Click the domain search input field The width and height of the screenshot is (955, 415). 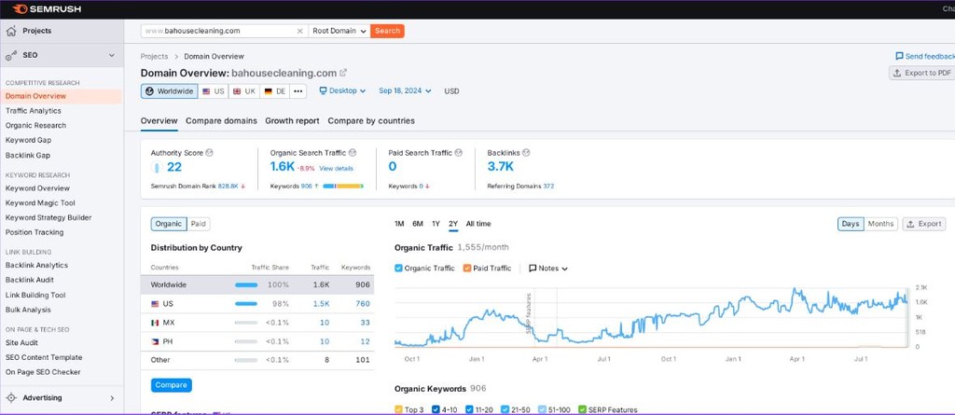[224, 31]
